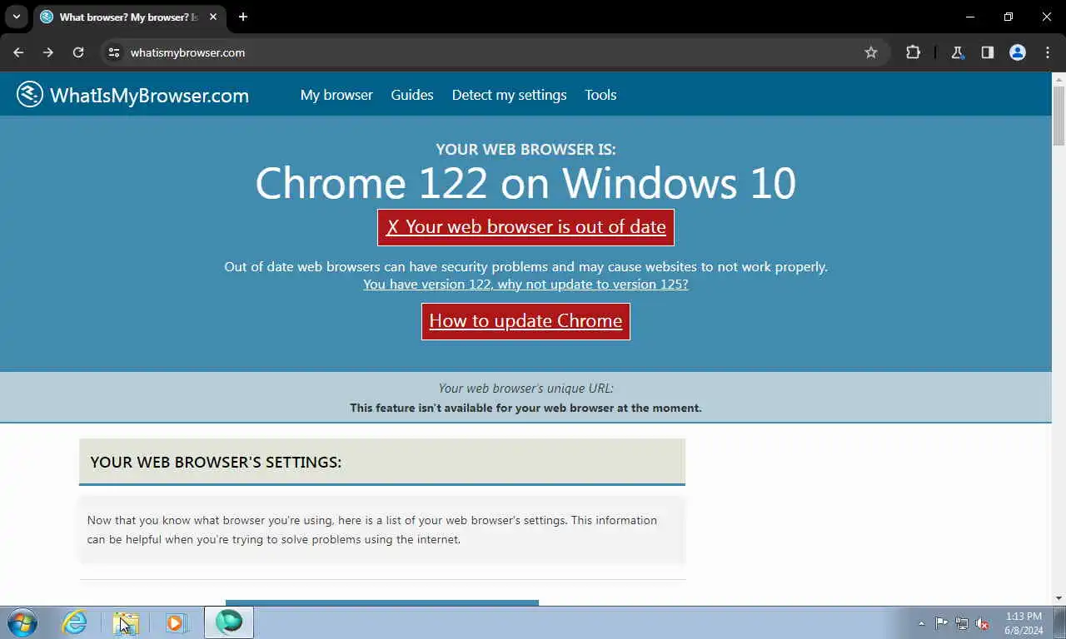Open the network tray icon
This screenshot has height=639, width=1066.
(962, 623)
